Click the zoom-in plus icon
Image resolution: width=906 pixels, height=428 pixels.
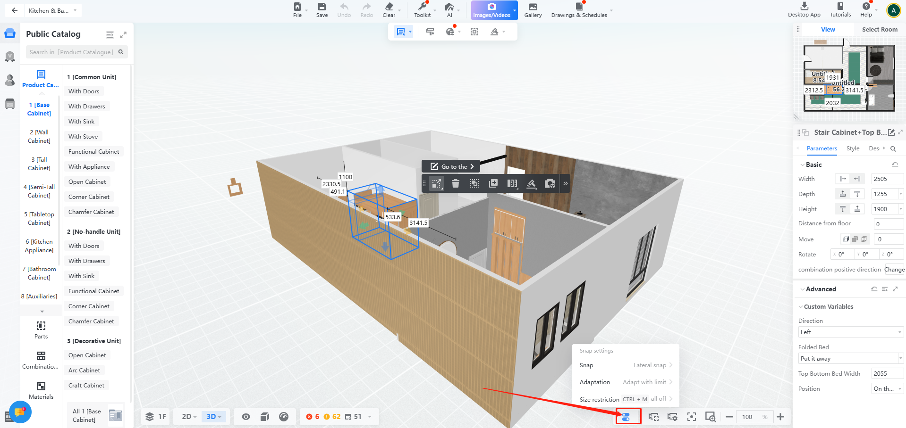pyautogui.click(x=780, y=417)
